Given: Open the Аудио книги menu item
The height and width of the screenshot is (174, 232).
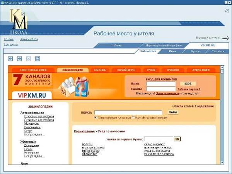Looking at the screenshot, I should pos(201,70).
